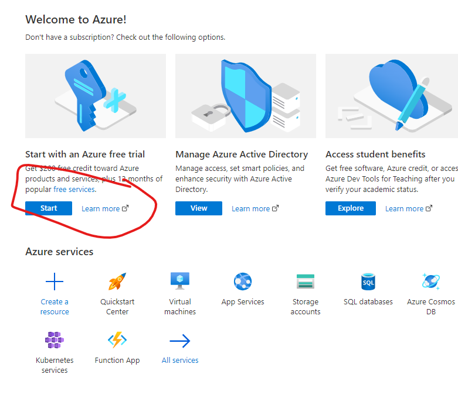Open Azure Cosmos DB icon
The height and width of the screenshot is (405, 458).
431,282
